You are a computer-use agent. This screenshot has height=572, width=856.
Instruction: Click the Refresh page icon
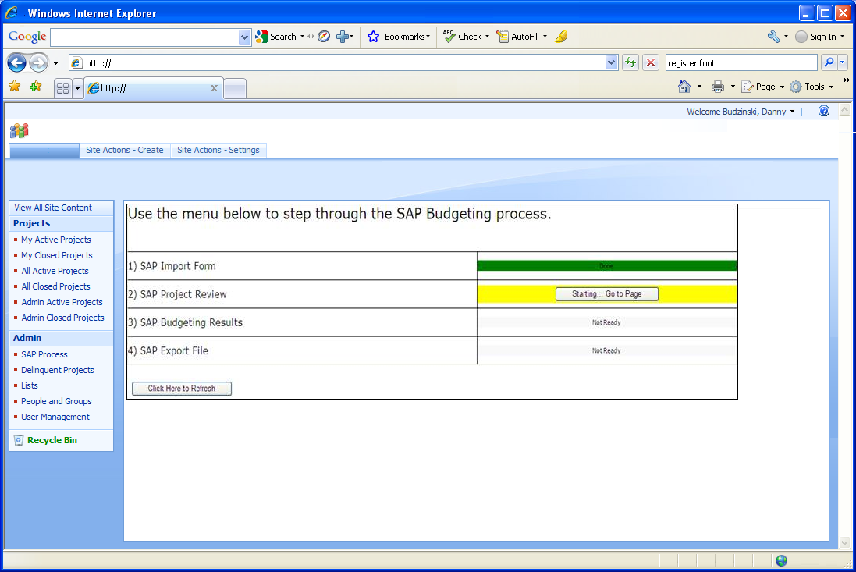point(630,62)
